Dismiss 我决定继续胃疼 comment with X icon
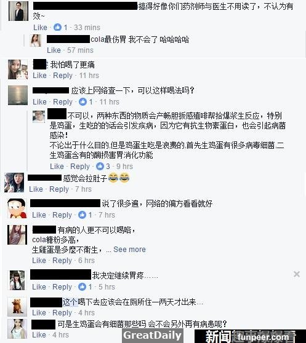The height and width of the screenshot is (343, 306). 297,274
